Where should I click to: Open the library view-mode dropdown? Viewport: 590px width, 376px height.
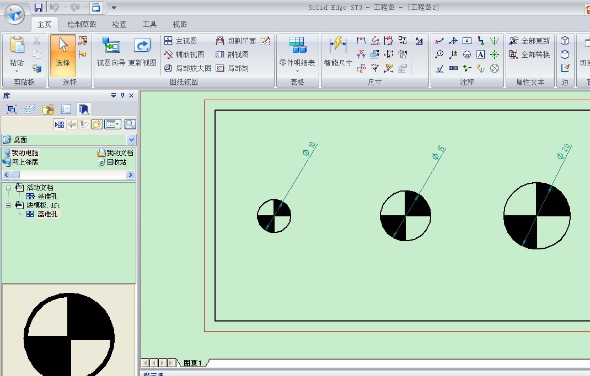(113, 124)
